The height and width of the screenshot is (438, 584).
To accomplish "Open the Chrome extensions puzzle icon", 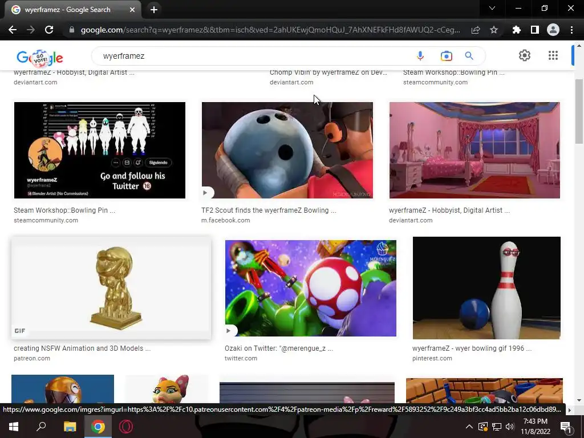I will click(517, 30).
